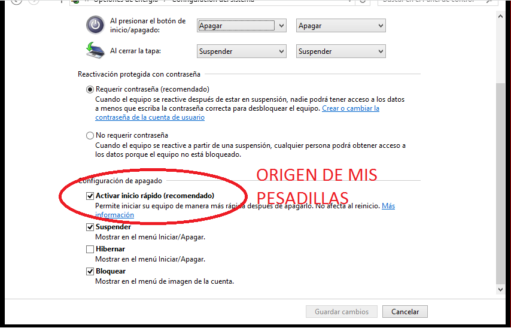The height and width of the screenshot is (328, 511).
Task: Select Requerir contraseña (recomendado) option
Action: (90, 89)
